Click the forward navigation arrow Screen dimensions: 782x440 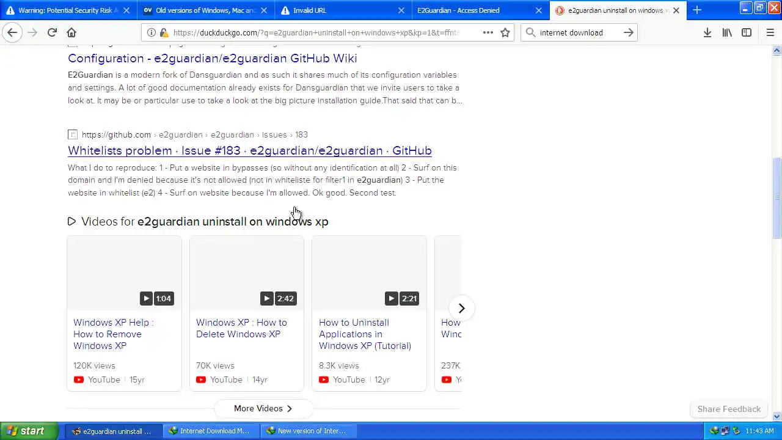32,32
